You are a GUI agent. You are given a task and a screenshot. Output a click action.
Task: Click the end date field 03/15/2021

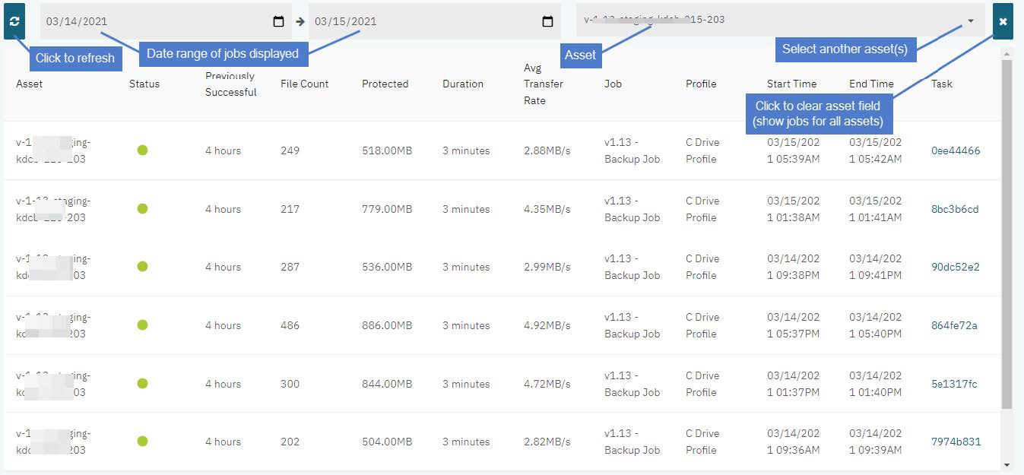click(x=434, y=21)
